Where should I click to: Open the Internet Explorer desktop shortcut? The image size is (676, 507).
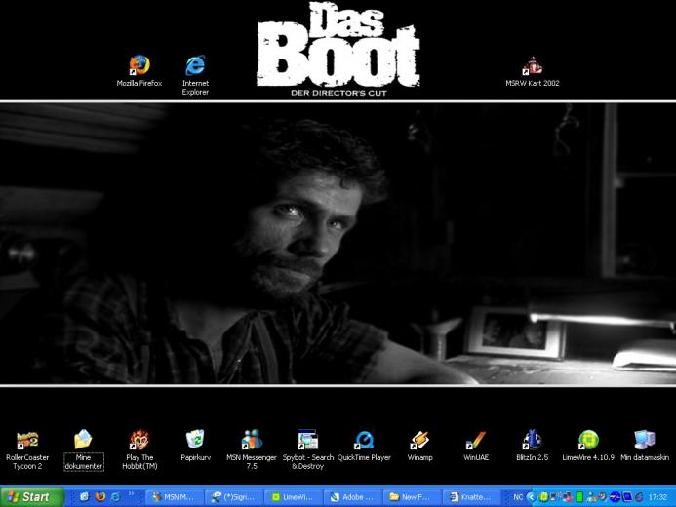coord(195,75)
